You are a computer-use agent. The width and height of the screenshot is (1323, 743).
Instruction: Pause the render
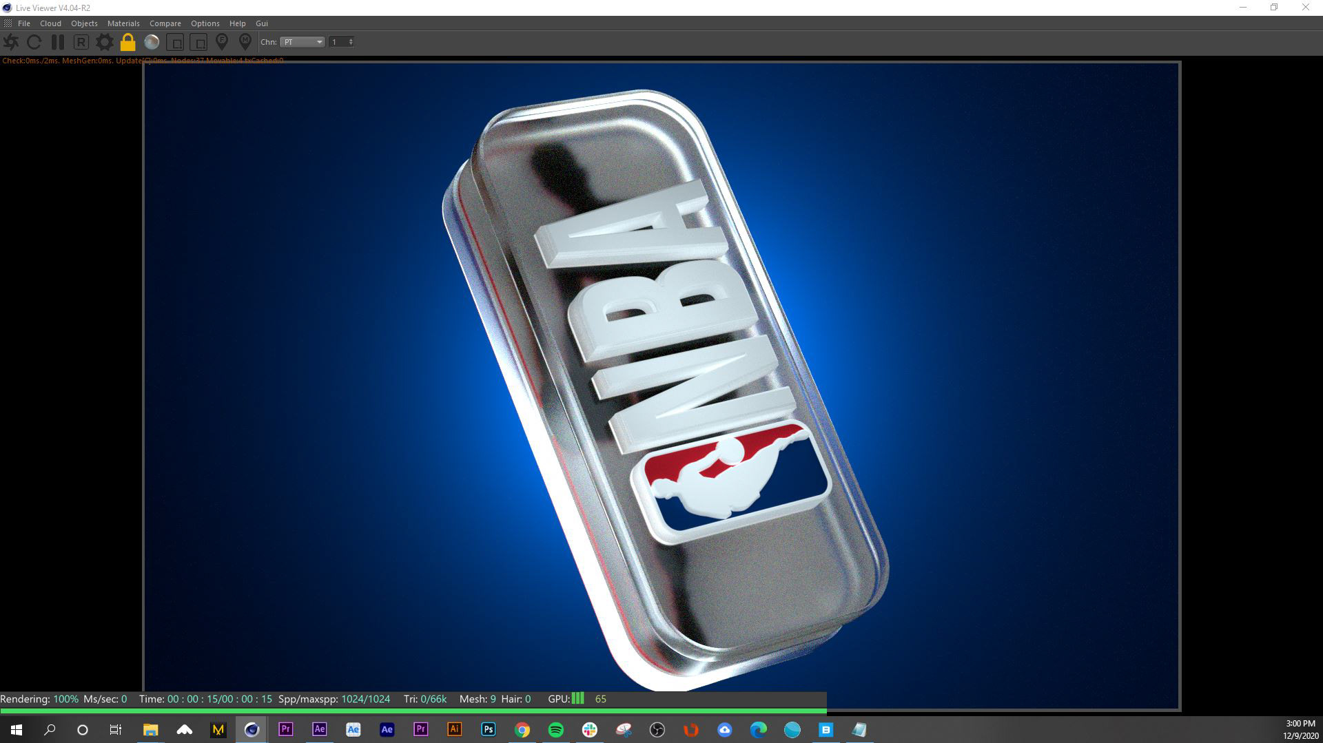pyautogui.click(x=58, y=42)
